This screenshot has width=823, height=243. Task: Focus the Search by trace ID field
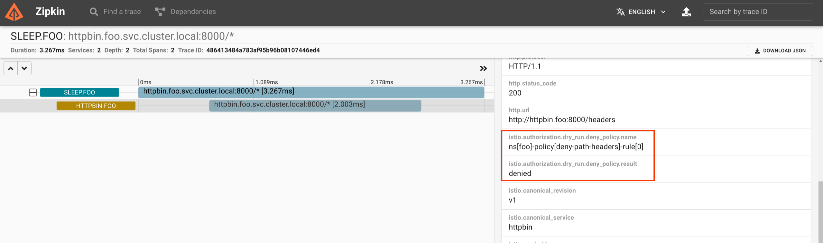[758, 12]
